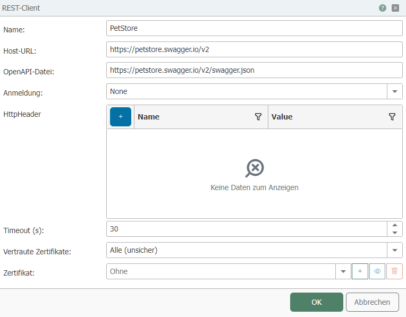The height and width of the screenshot is (317, 406).
Task: Confirm with the OK button
Action: [x=316, y=302]
